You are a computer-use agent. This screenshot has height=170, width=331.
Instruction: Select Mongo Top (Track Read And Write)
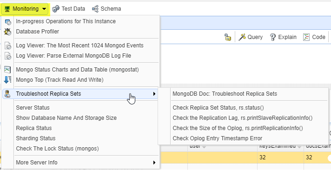click(80, 80)
